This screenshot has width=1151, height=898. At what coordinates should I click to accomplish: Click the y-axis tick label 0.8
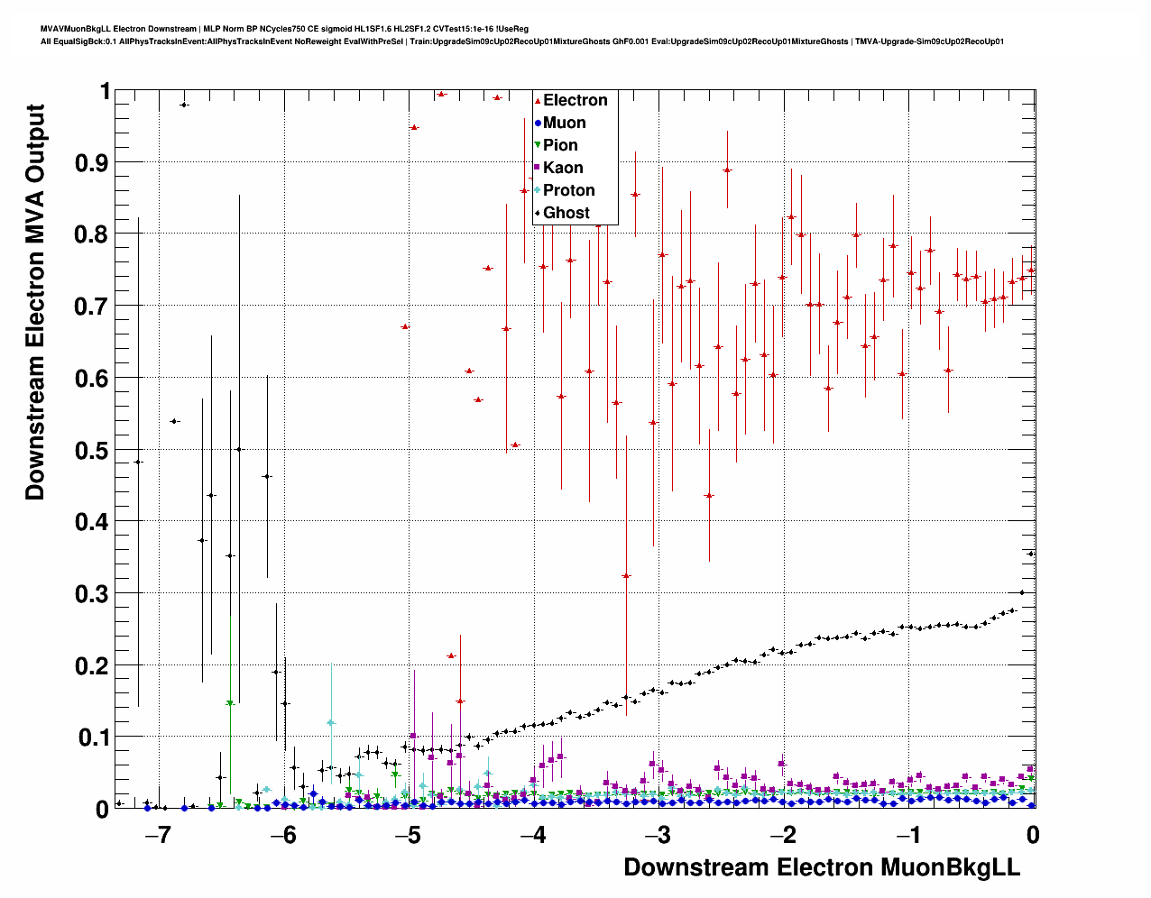[92, 234]
